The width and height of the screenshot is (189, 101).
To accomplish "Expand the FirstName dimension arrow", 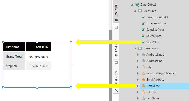I will [x=138, y=86].
